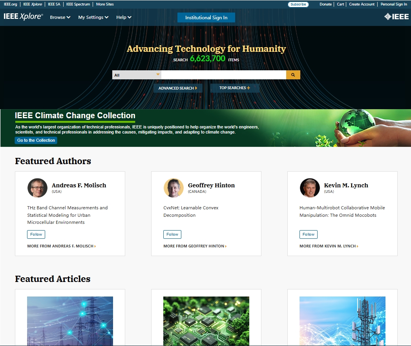Image resolution: width=411 pixels, height=346 pixels.
Task: Open IEEE SA link
Action: 54,4
